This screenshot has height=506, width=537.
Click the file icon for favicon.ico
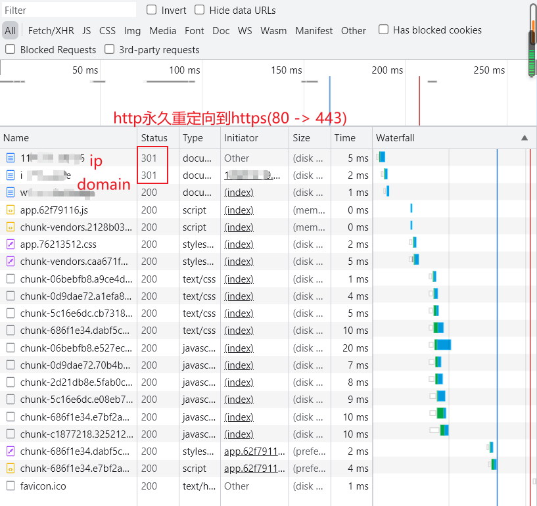click(x=11, y=486)
